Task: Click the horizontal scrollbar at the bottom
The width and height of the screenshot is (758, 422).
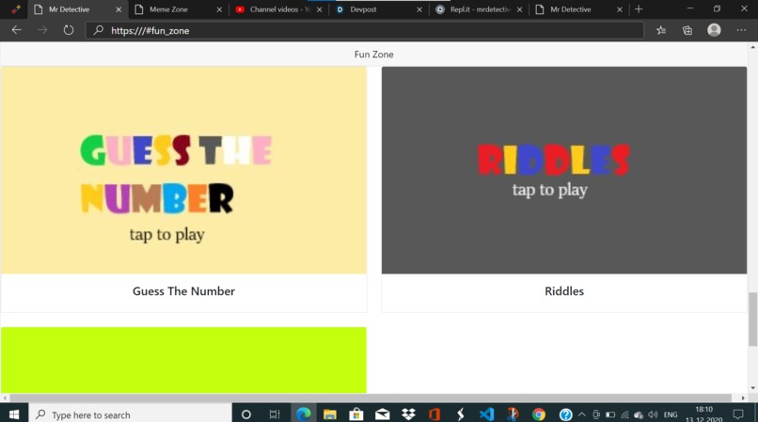Action: [x=371, y=398]
